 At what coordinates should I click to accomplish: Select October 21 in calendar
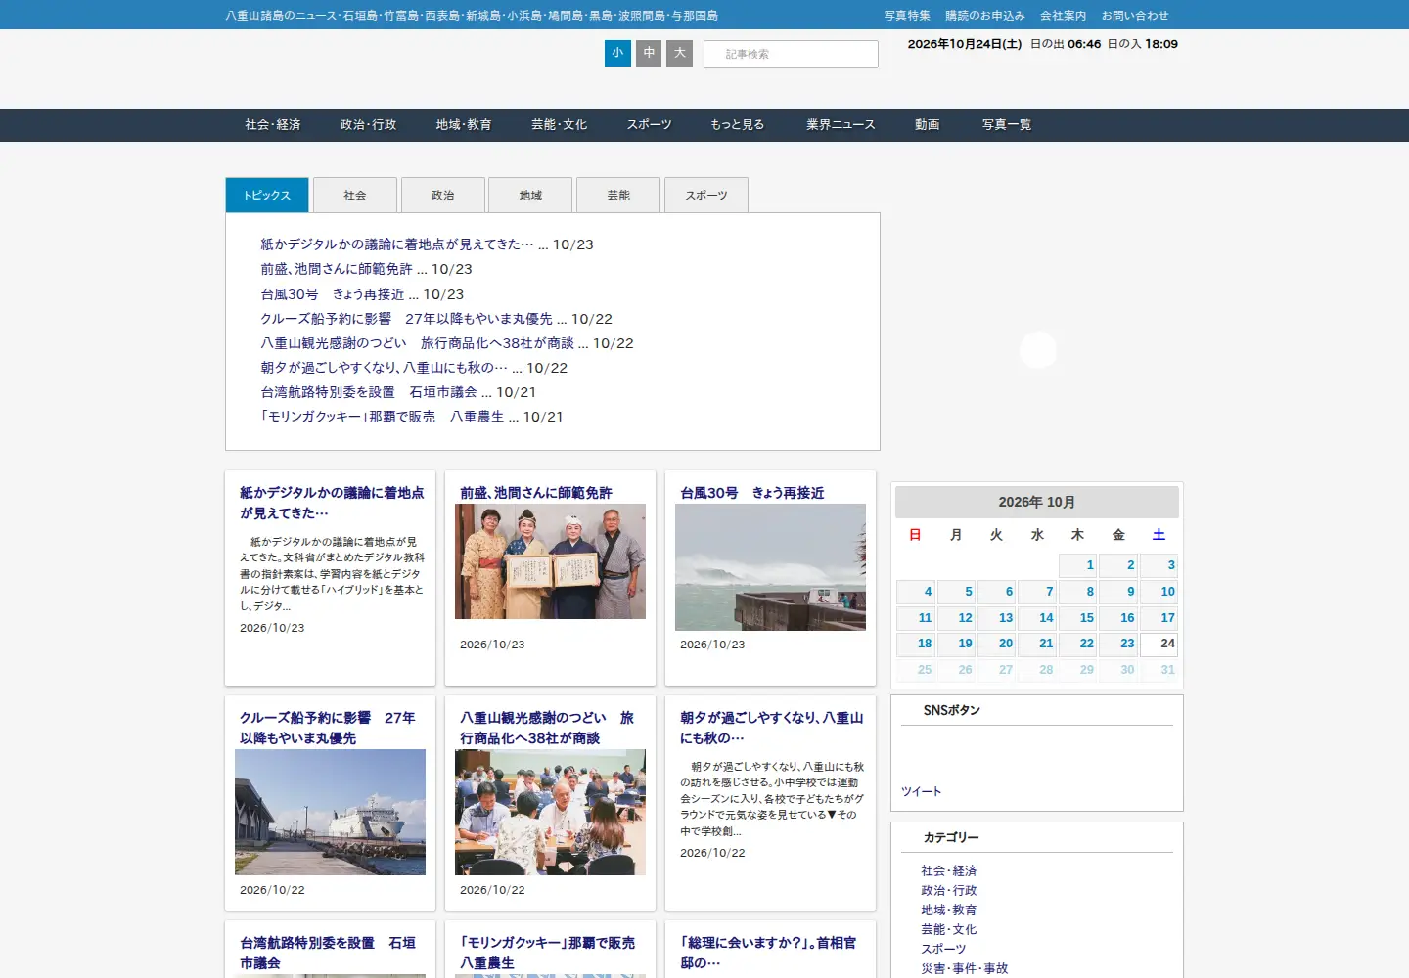point(1037,644)
